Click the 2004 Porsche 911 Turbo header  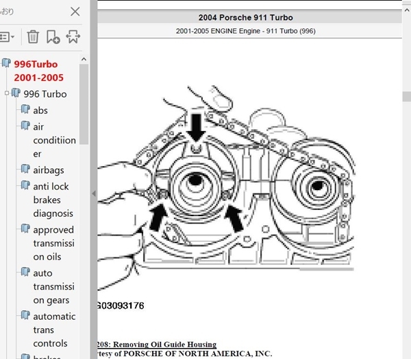pyautogui.click(x=246, y=18)
